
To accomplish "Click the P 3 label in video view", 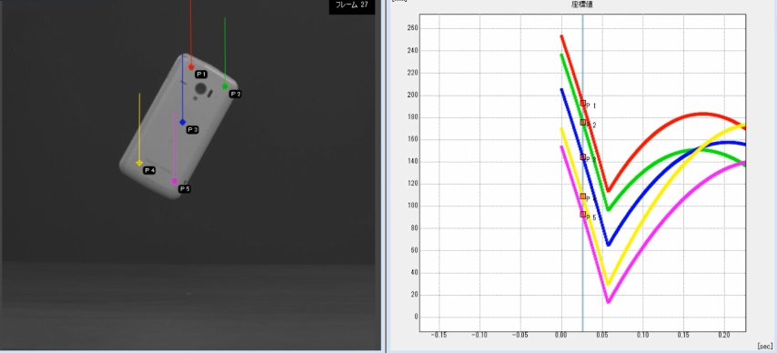I will tap(192, 130).
